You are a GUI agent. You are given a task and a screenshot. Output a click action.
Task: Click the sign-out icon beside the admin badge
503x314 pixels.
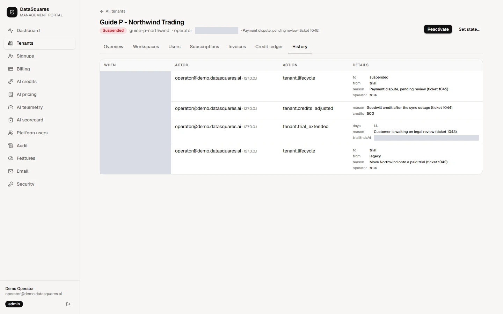click(68, 304)
